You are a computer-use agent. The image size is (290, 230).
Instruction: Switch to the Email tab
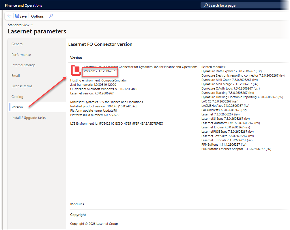click(16, 76)
